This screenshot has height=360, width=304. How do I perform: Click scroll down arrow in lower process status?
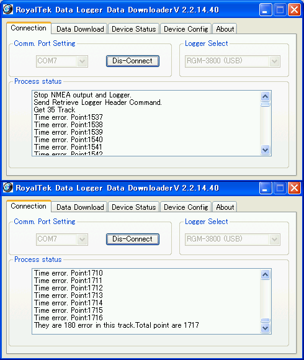pos(266,328)
